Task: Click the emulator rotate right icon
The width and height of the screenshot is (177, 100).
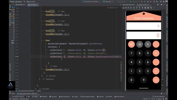Action: point(134,8)
